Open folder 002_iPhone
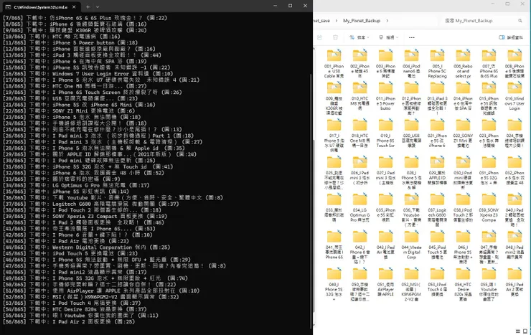Screen dimensions: 531x335 [360, 64]
